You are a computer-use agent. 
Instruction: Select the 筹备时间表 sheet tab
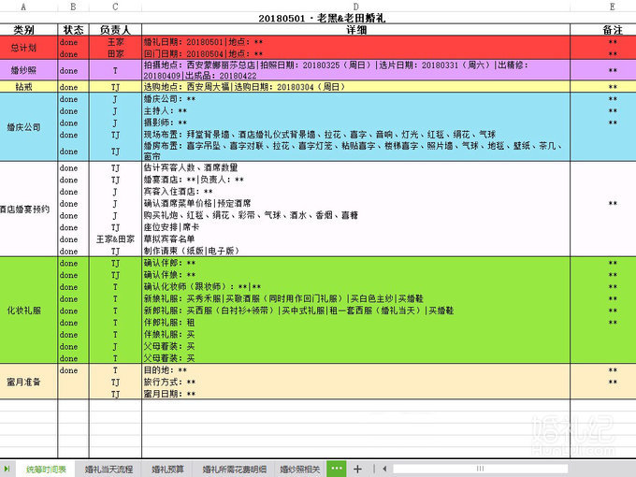tap(46, 469)
